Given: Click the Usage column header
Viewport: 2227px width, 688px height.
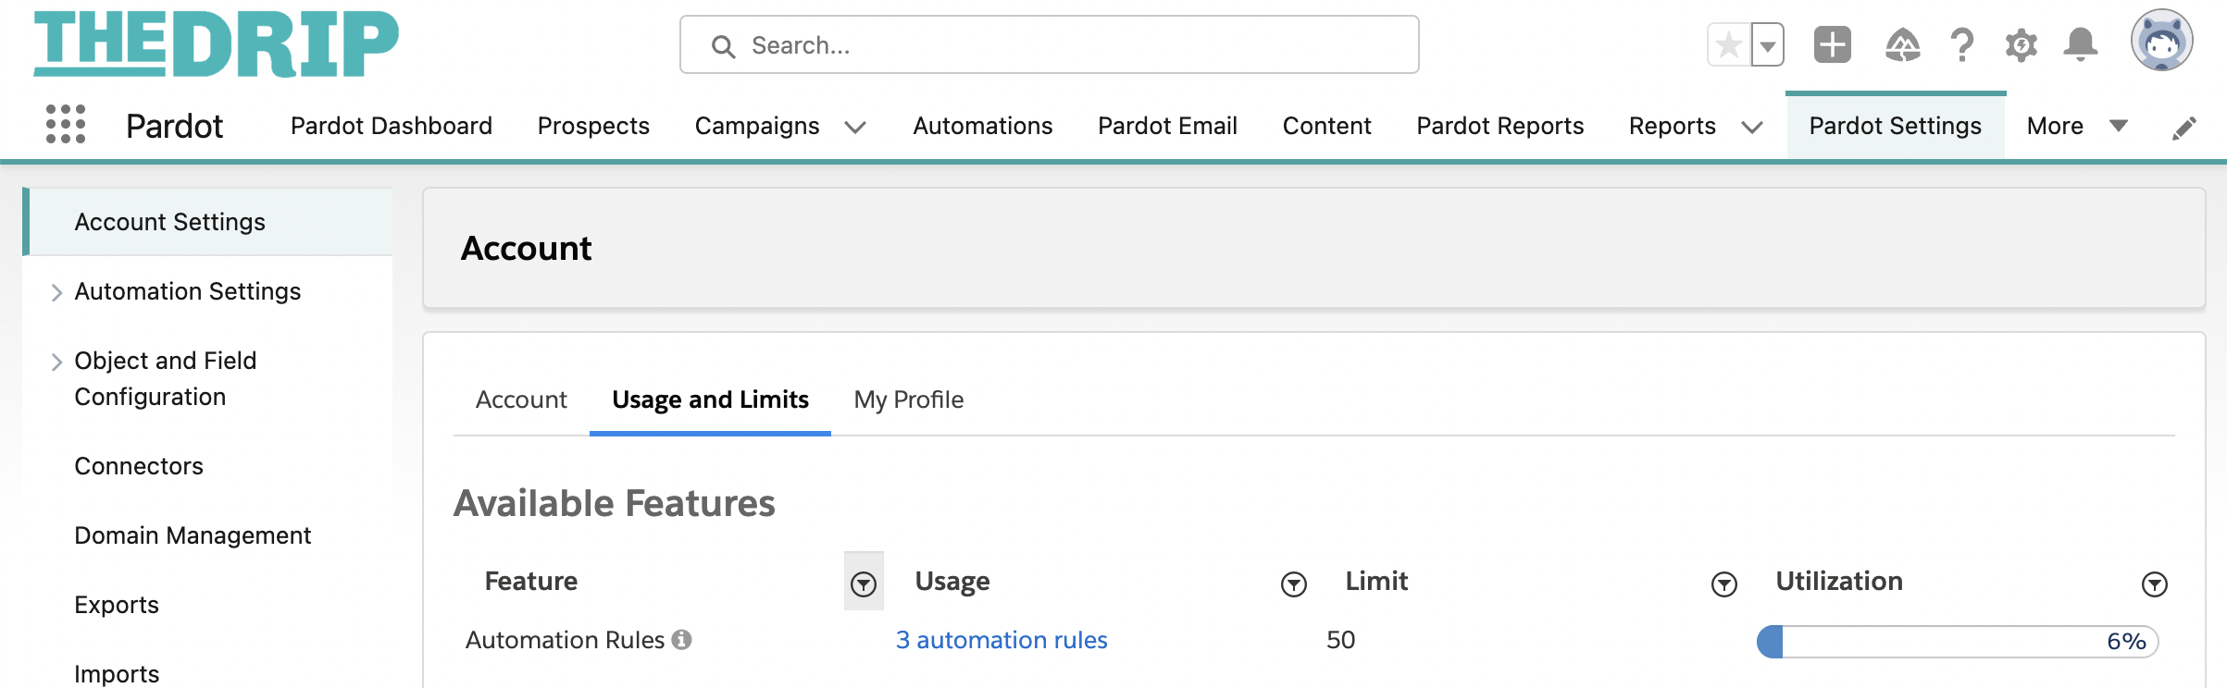Looking at the screenshot, I should point(952,581).
